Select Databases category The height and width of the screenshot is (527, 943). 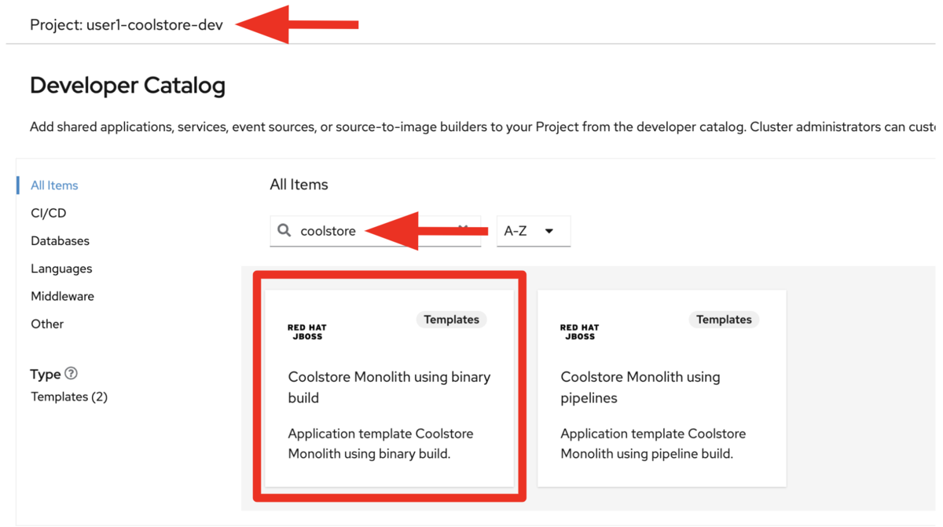click(60, 240)
